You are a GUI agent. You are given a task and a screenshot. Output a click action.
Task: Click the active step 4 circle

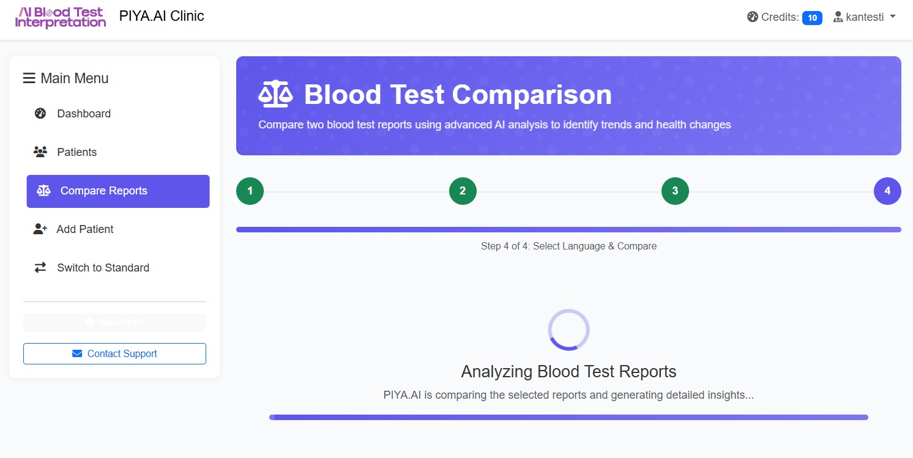[x=887, y=191]
